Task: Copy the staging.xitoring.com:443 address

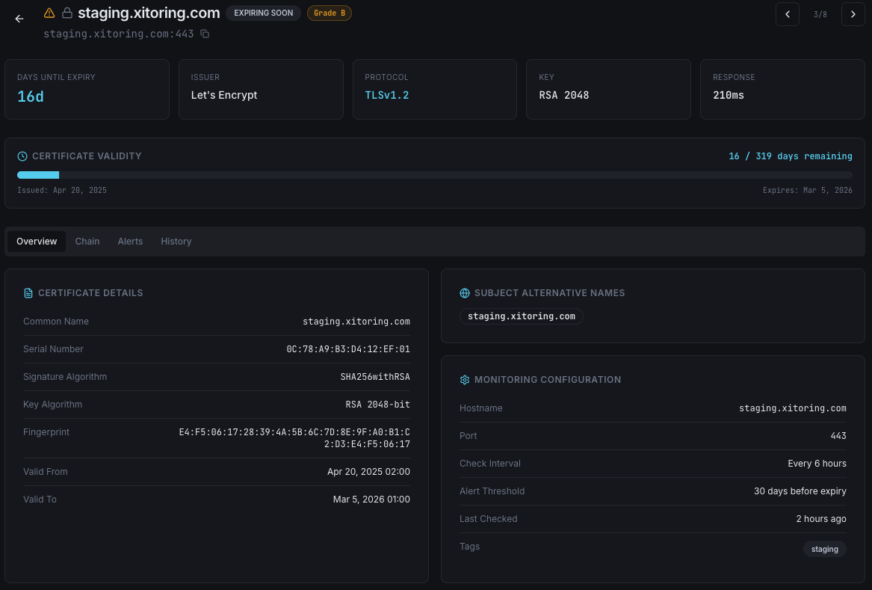Action: coord(205,34)
